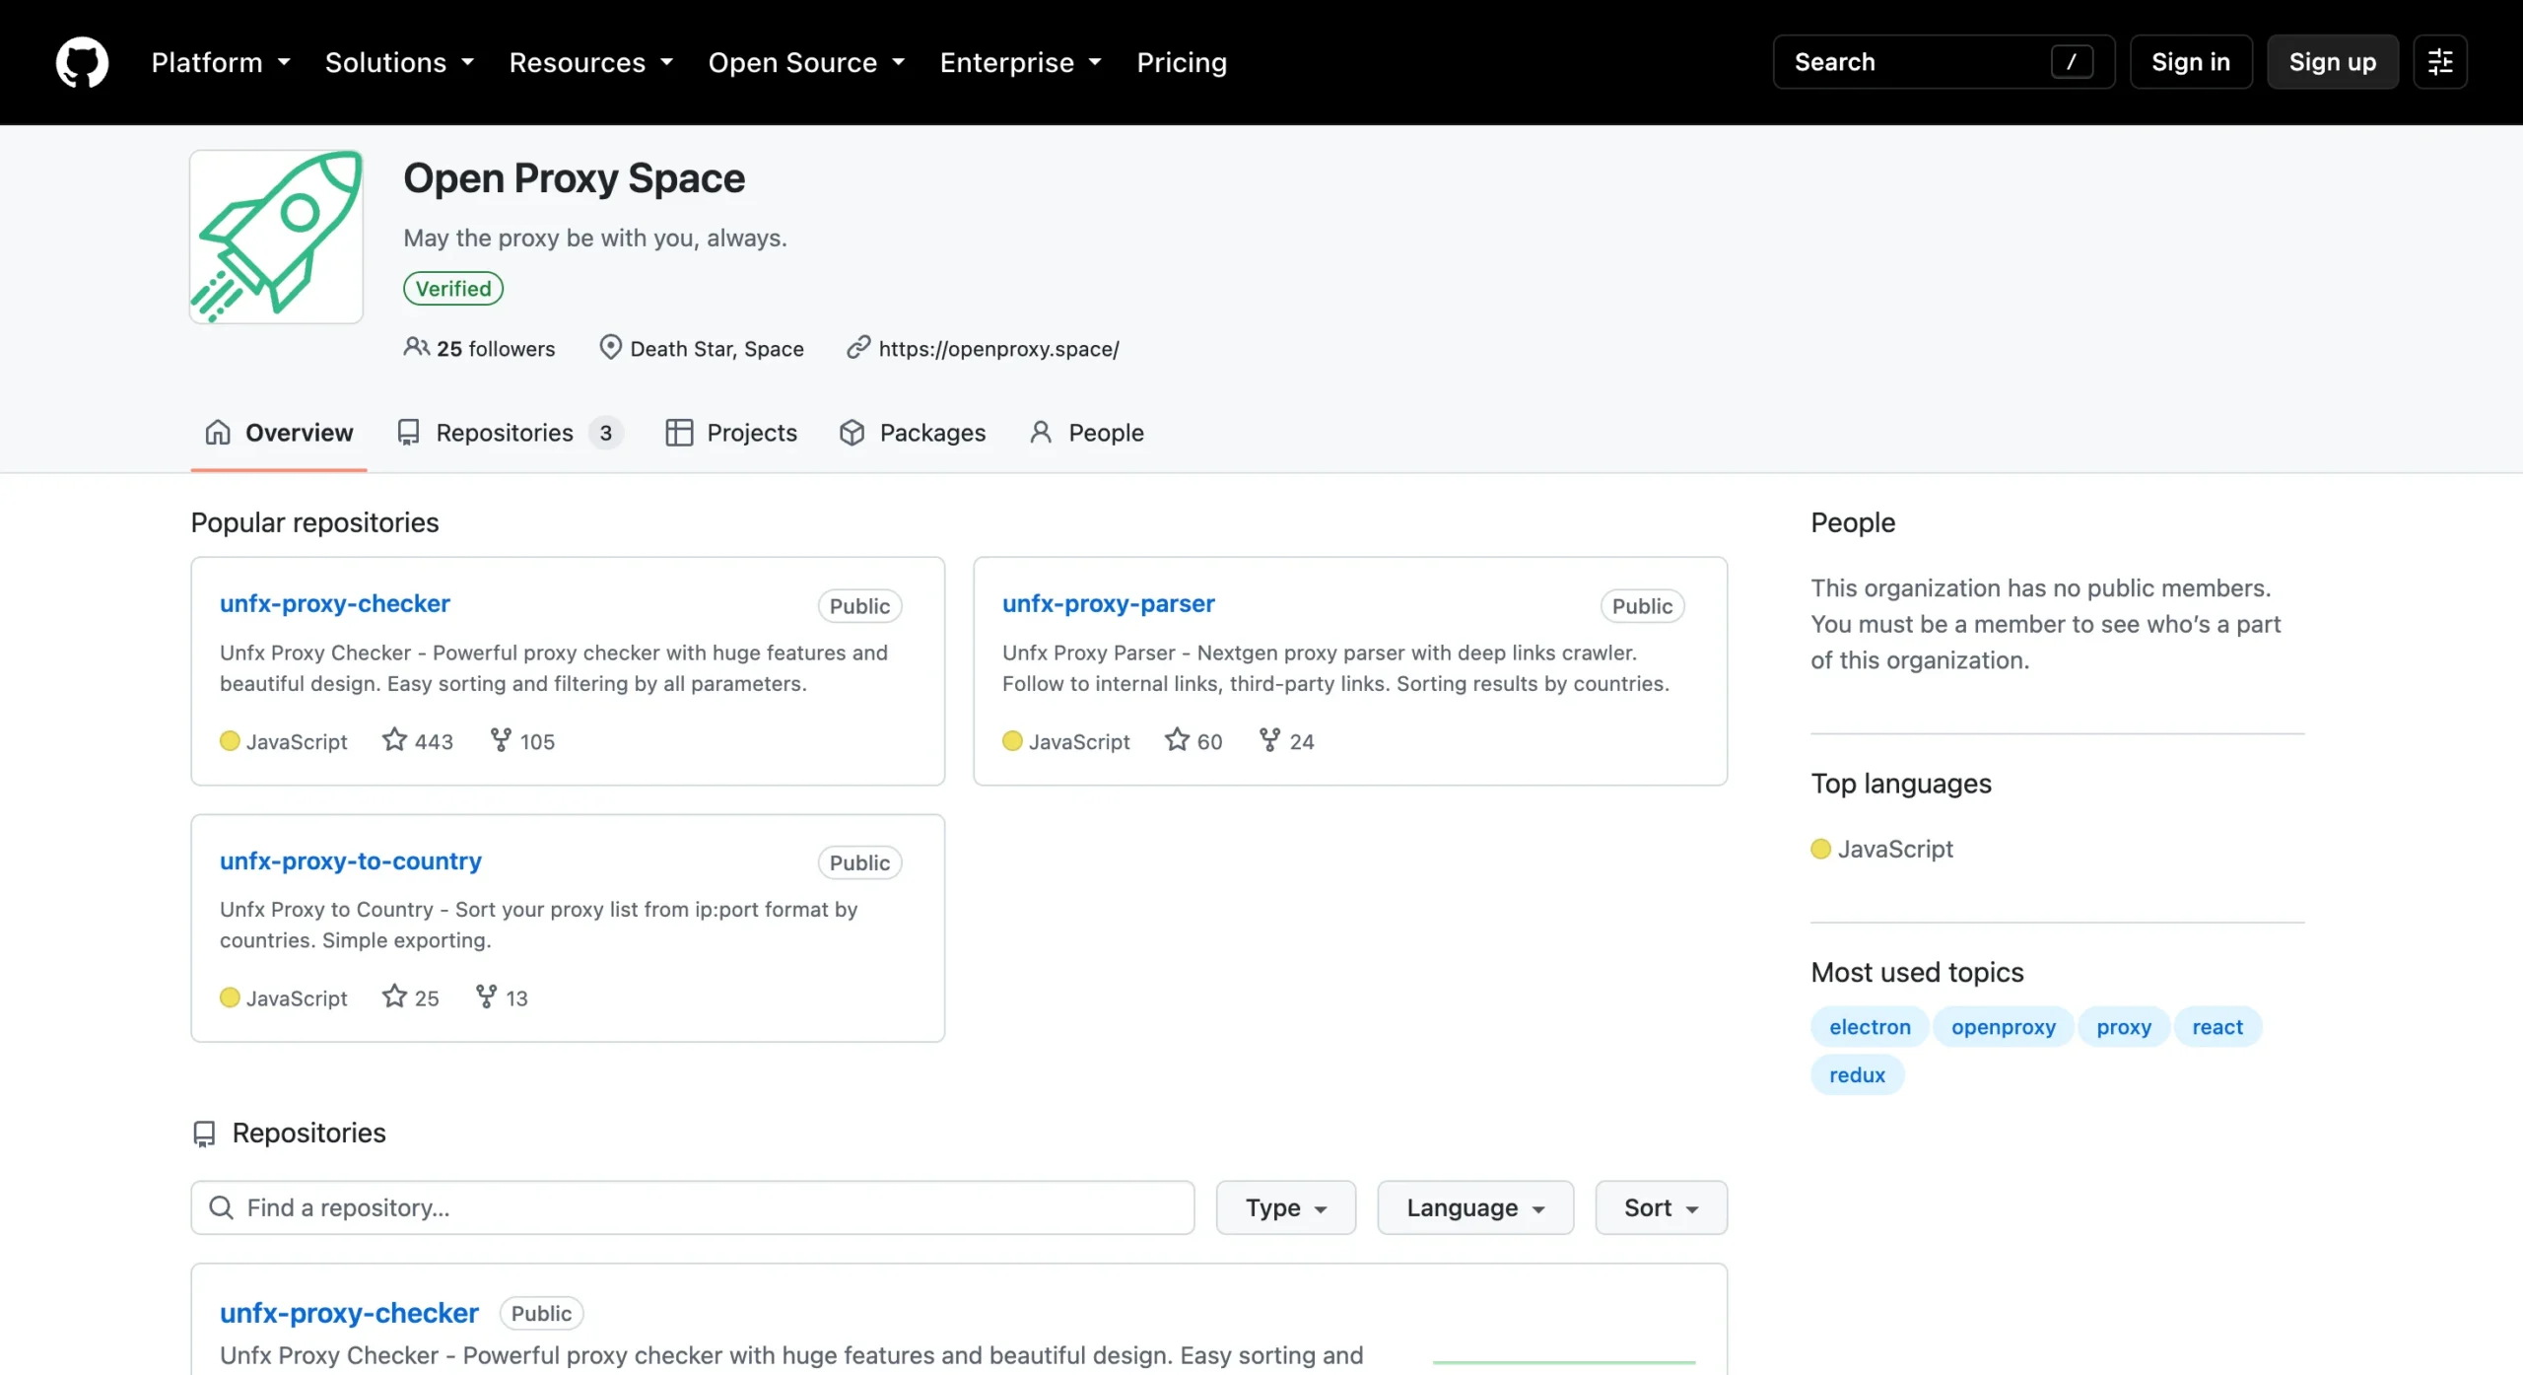This screenshot has height=1375, width=2523.
Task: Switch to the Packages tab
Action: click(912, 433)
